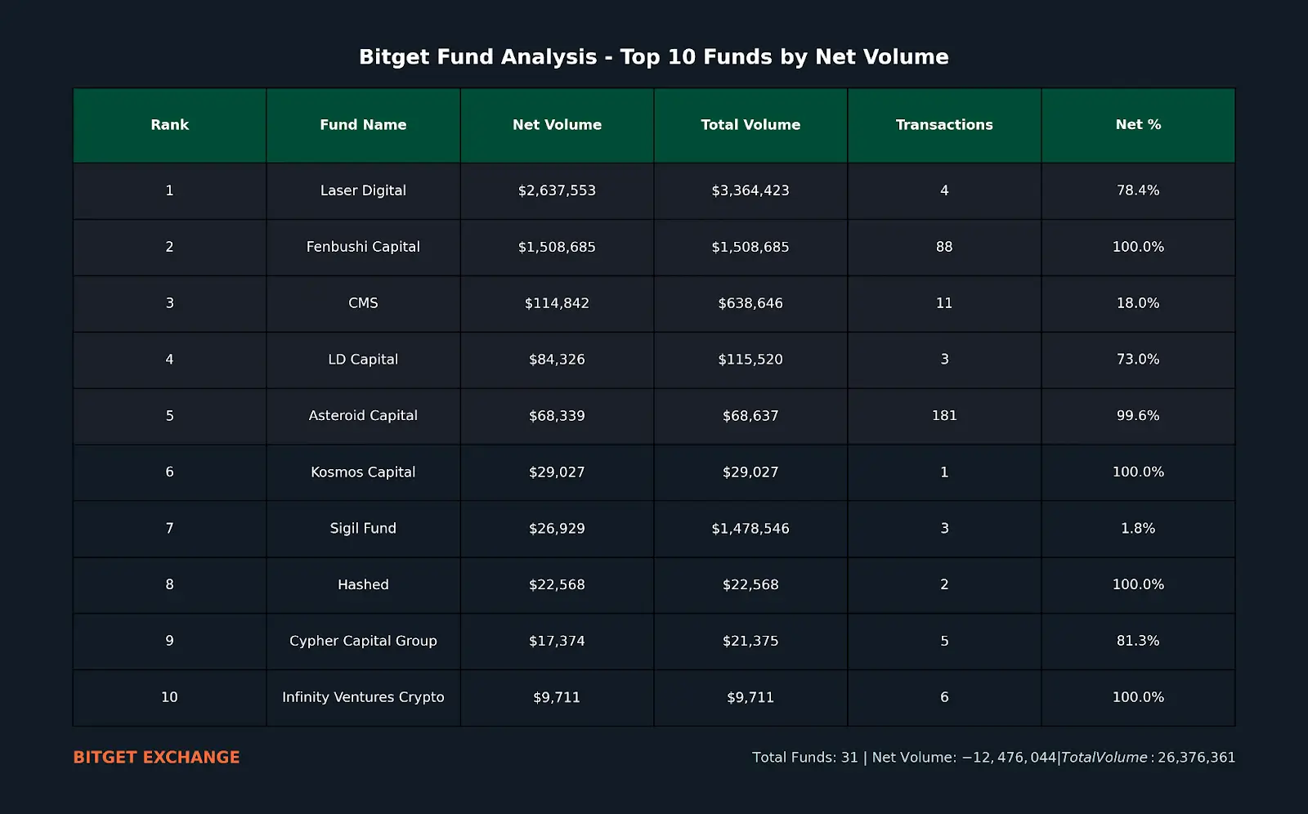Open the Laser Digital fund name

363,190
